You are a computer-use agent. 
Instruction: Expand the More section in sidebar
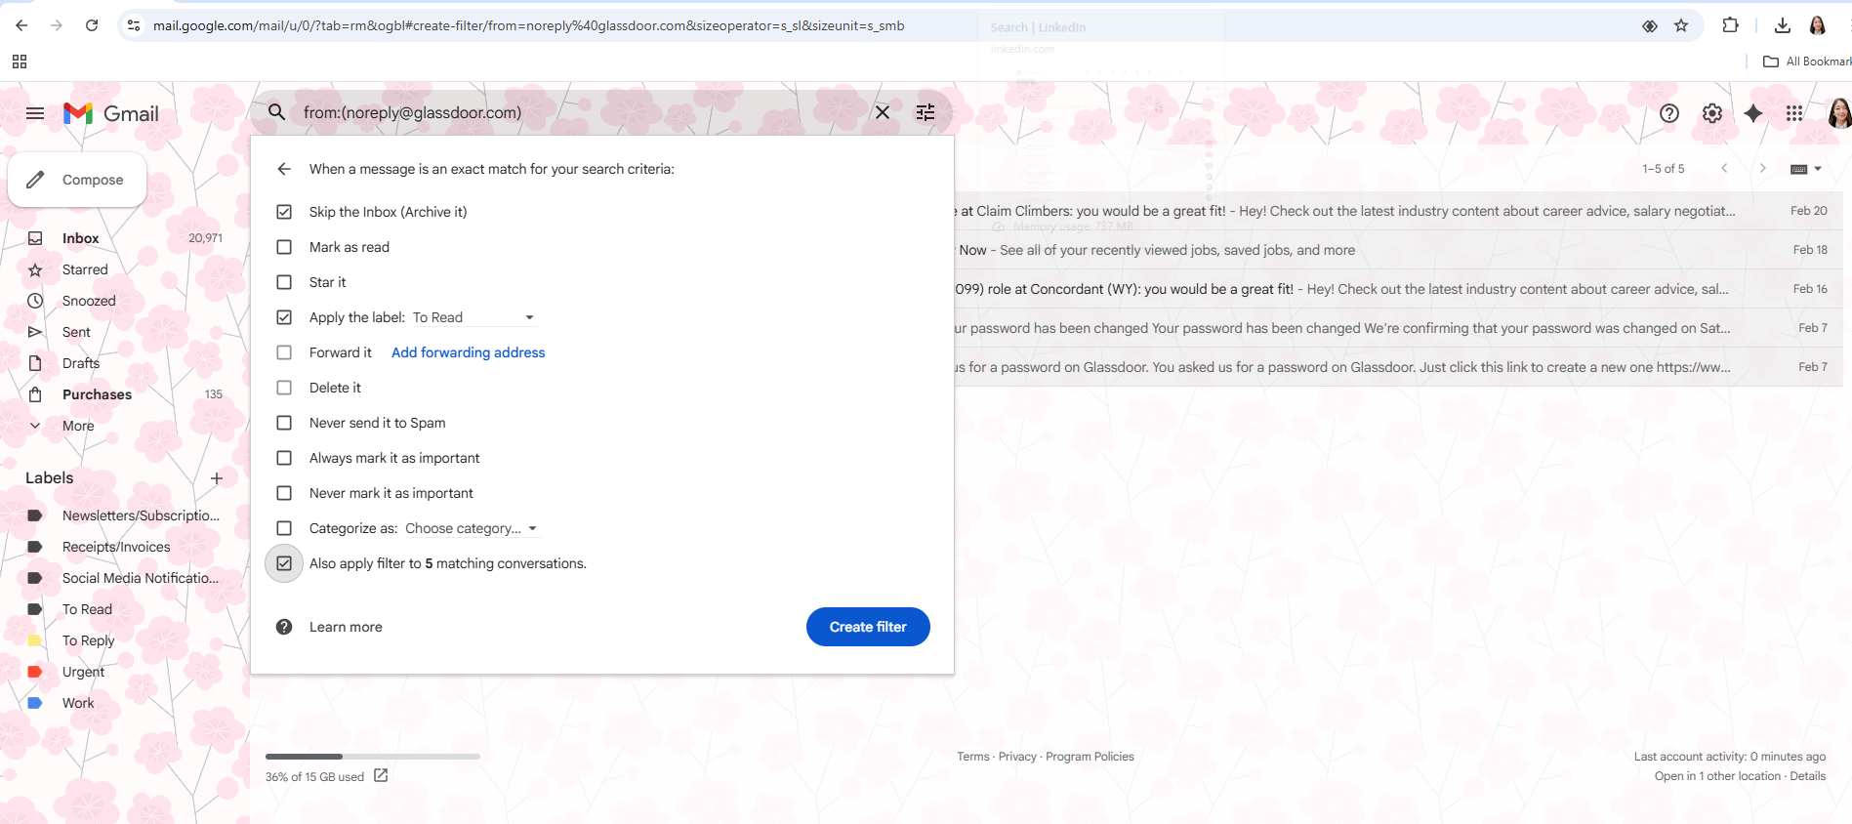[78, 426]
